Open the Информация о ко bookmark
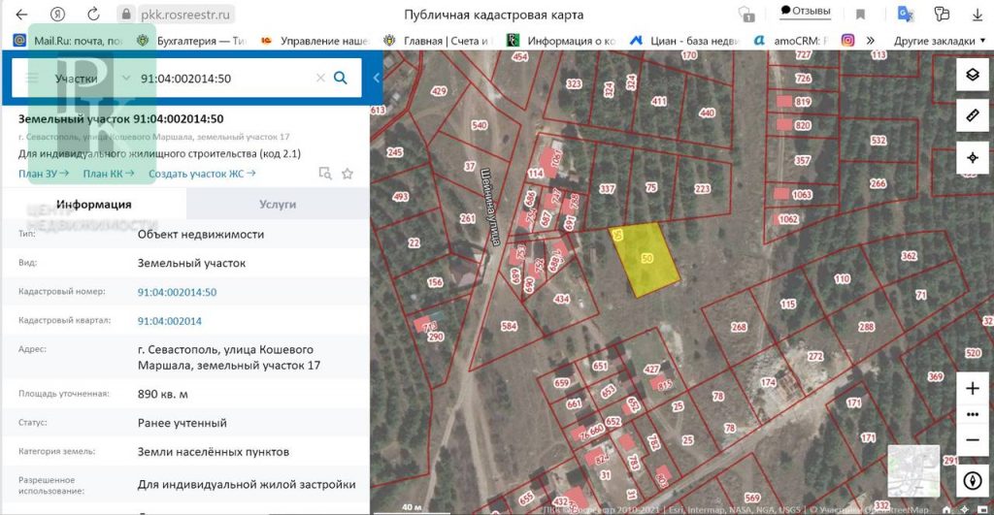The height and width of the screenshot is (515, 994). 561,41
